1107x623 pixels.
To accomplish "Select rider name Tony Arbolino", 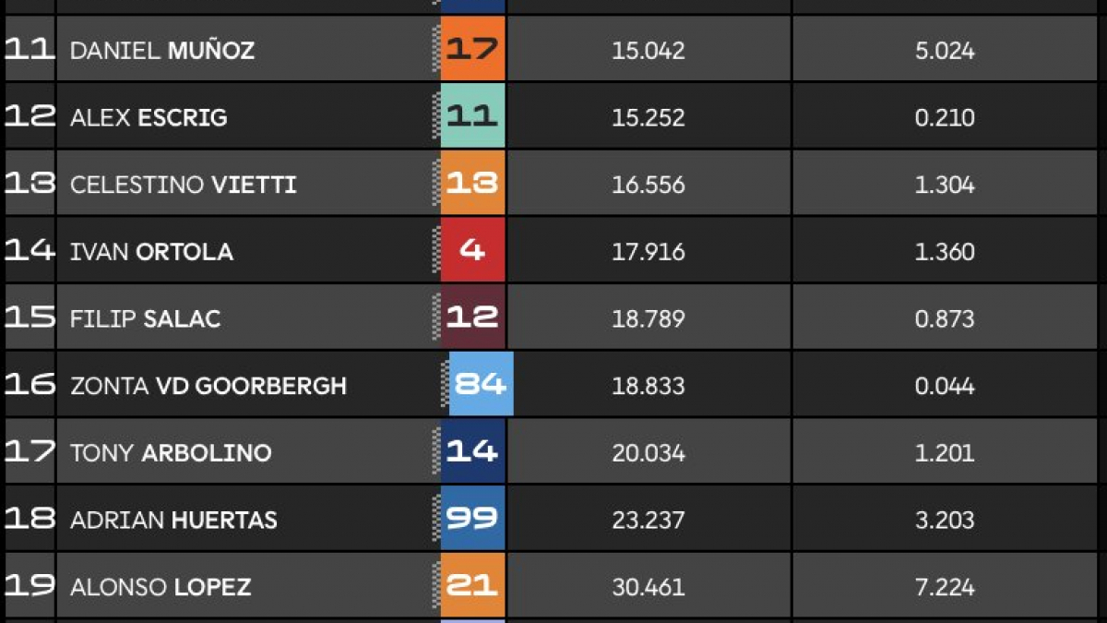I will click(171, 452).
